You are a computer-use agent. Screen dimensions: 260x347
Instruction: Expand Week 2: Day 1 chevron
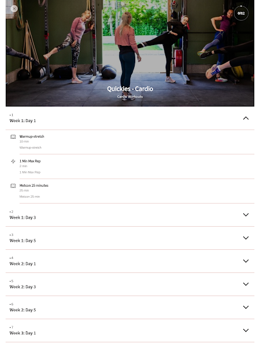(x=246, y=261)
